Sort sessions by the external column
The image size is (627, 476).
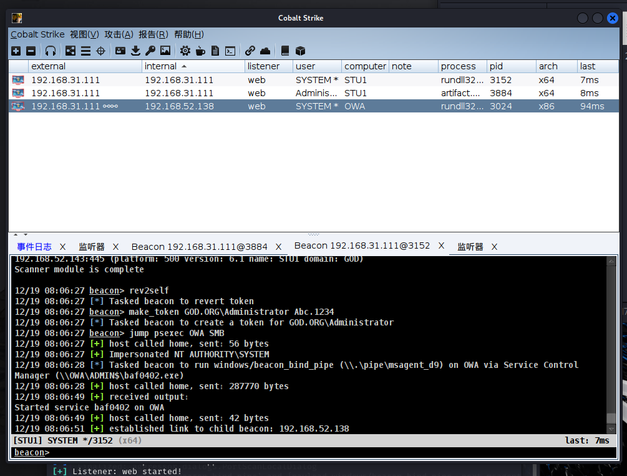coord(85,66)
